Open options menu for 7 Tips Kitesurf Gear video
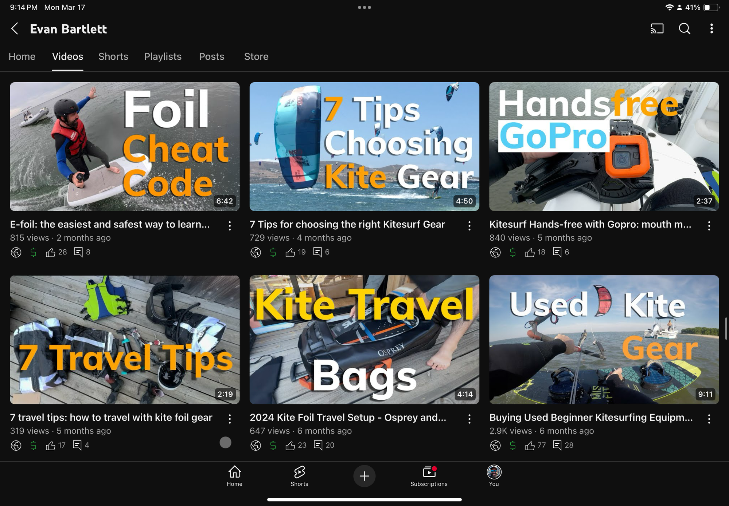Screen dimensions: 729x506 pos(469,226)
